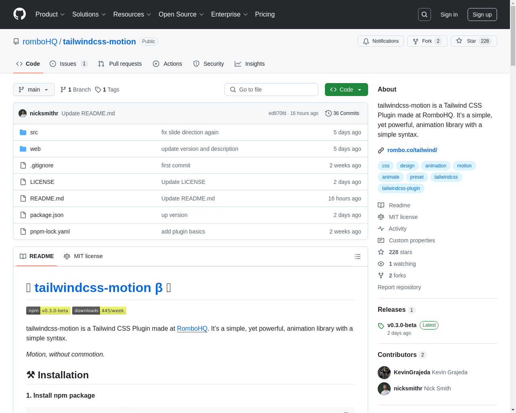
Task: Open the Releases heading link
Action: [391, 309]
